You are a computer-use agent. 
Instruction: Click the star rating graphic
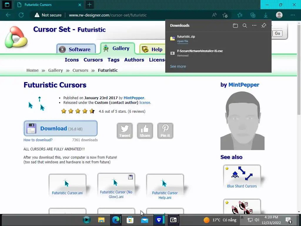point(78,111)
